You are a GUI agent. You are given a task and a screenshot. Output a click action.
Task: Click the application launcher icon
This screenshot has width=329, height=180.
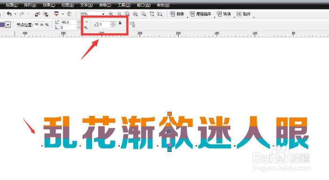(x=56, y=14)
